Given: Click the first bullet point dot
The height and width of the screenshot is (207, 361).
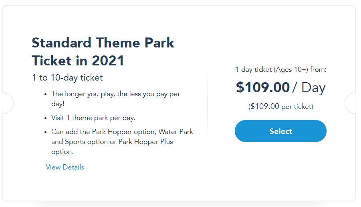Looking at the screenshot, I should click(x=45, y=95).
